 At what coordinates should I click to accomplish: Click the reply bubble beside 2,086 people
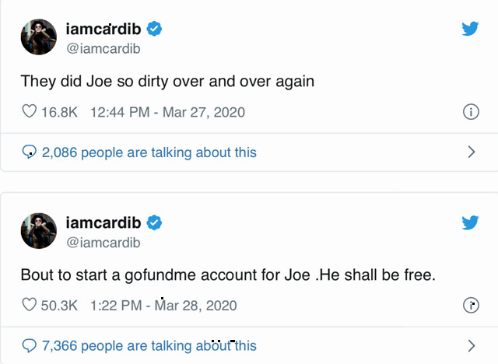point(30,152)
